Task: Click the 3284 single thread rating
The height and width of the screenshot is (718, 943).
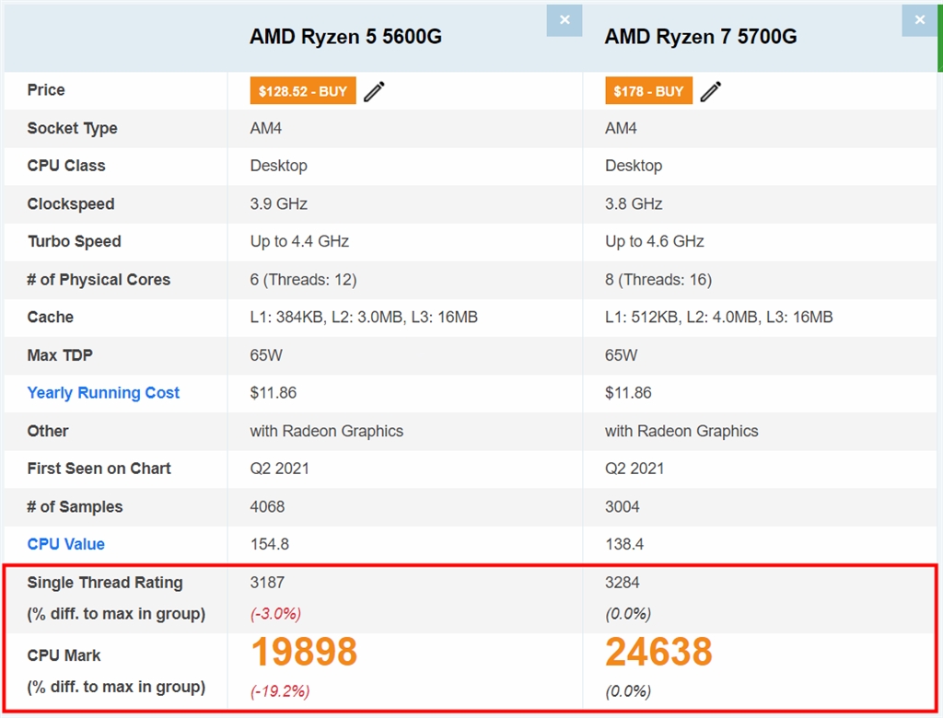Action: tap(623, 583)
